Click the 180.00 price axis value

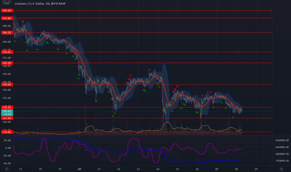7,42
